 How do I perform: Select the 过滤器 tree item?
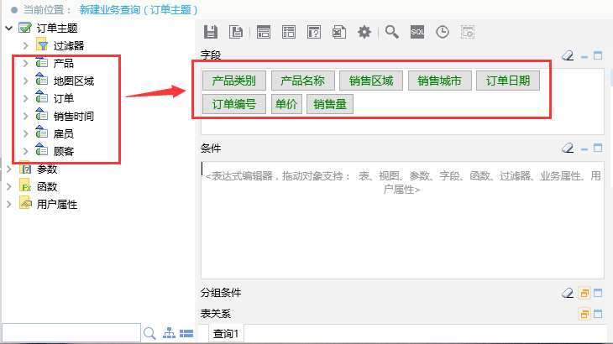pyautogui.click(x=69, y=45)
